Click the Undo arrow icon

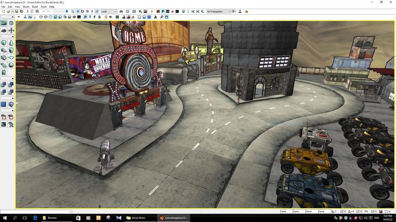coord(43,11)
